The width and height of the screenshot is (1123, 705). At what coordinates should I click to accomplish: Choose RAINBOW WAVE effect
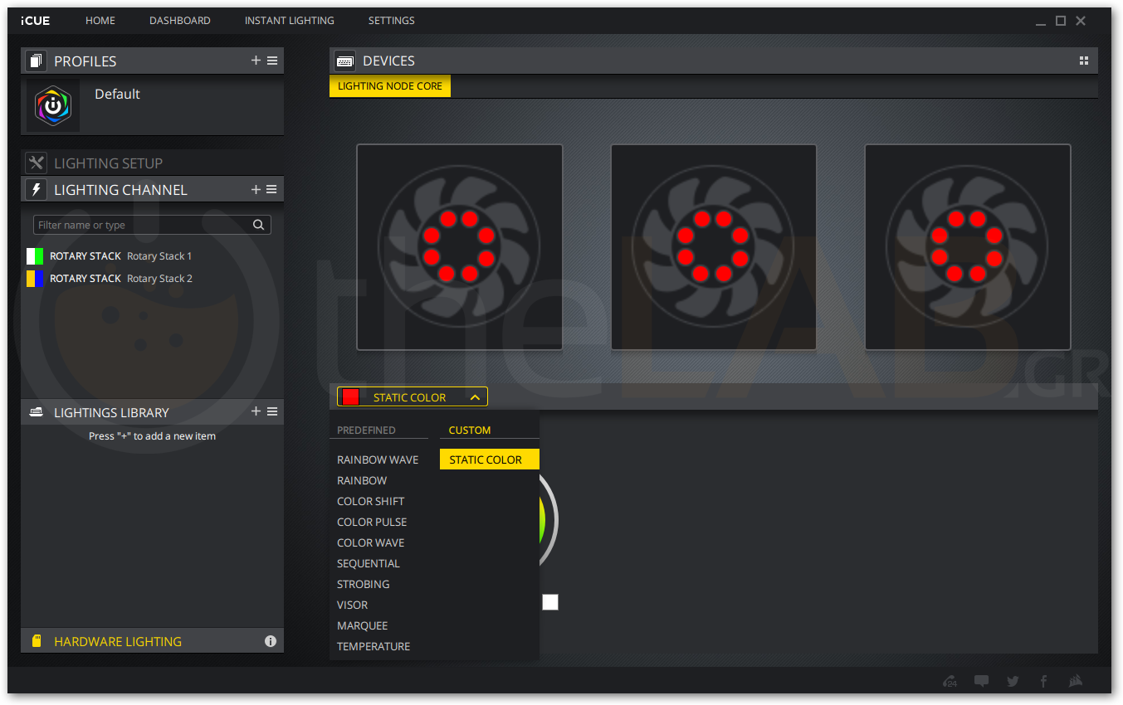(378, 459)
